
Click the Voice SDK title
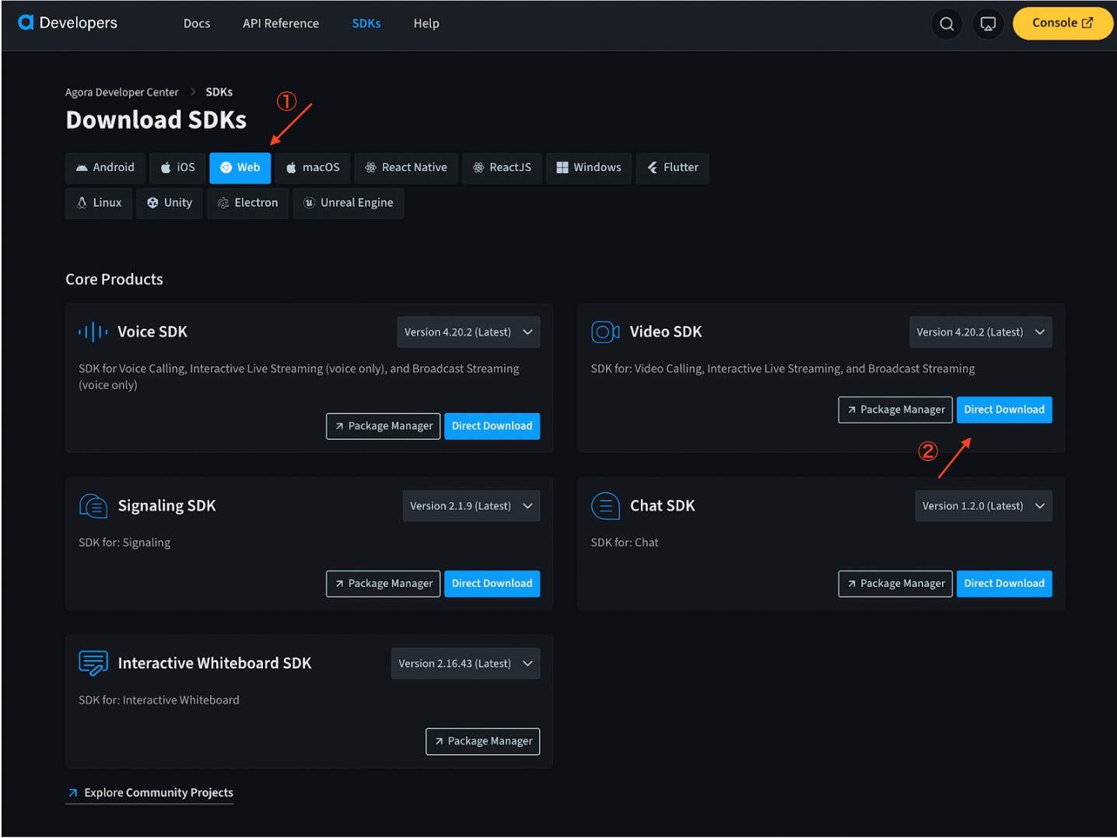(x=152, y=332)
